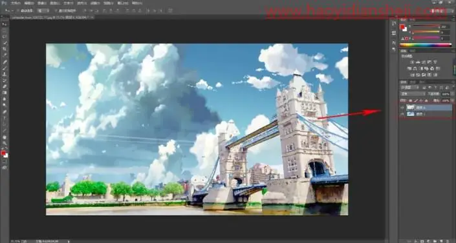
Task: Select the Eraser tool
Action: click(5, 87)
